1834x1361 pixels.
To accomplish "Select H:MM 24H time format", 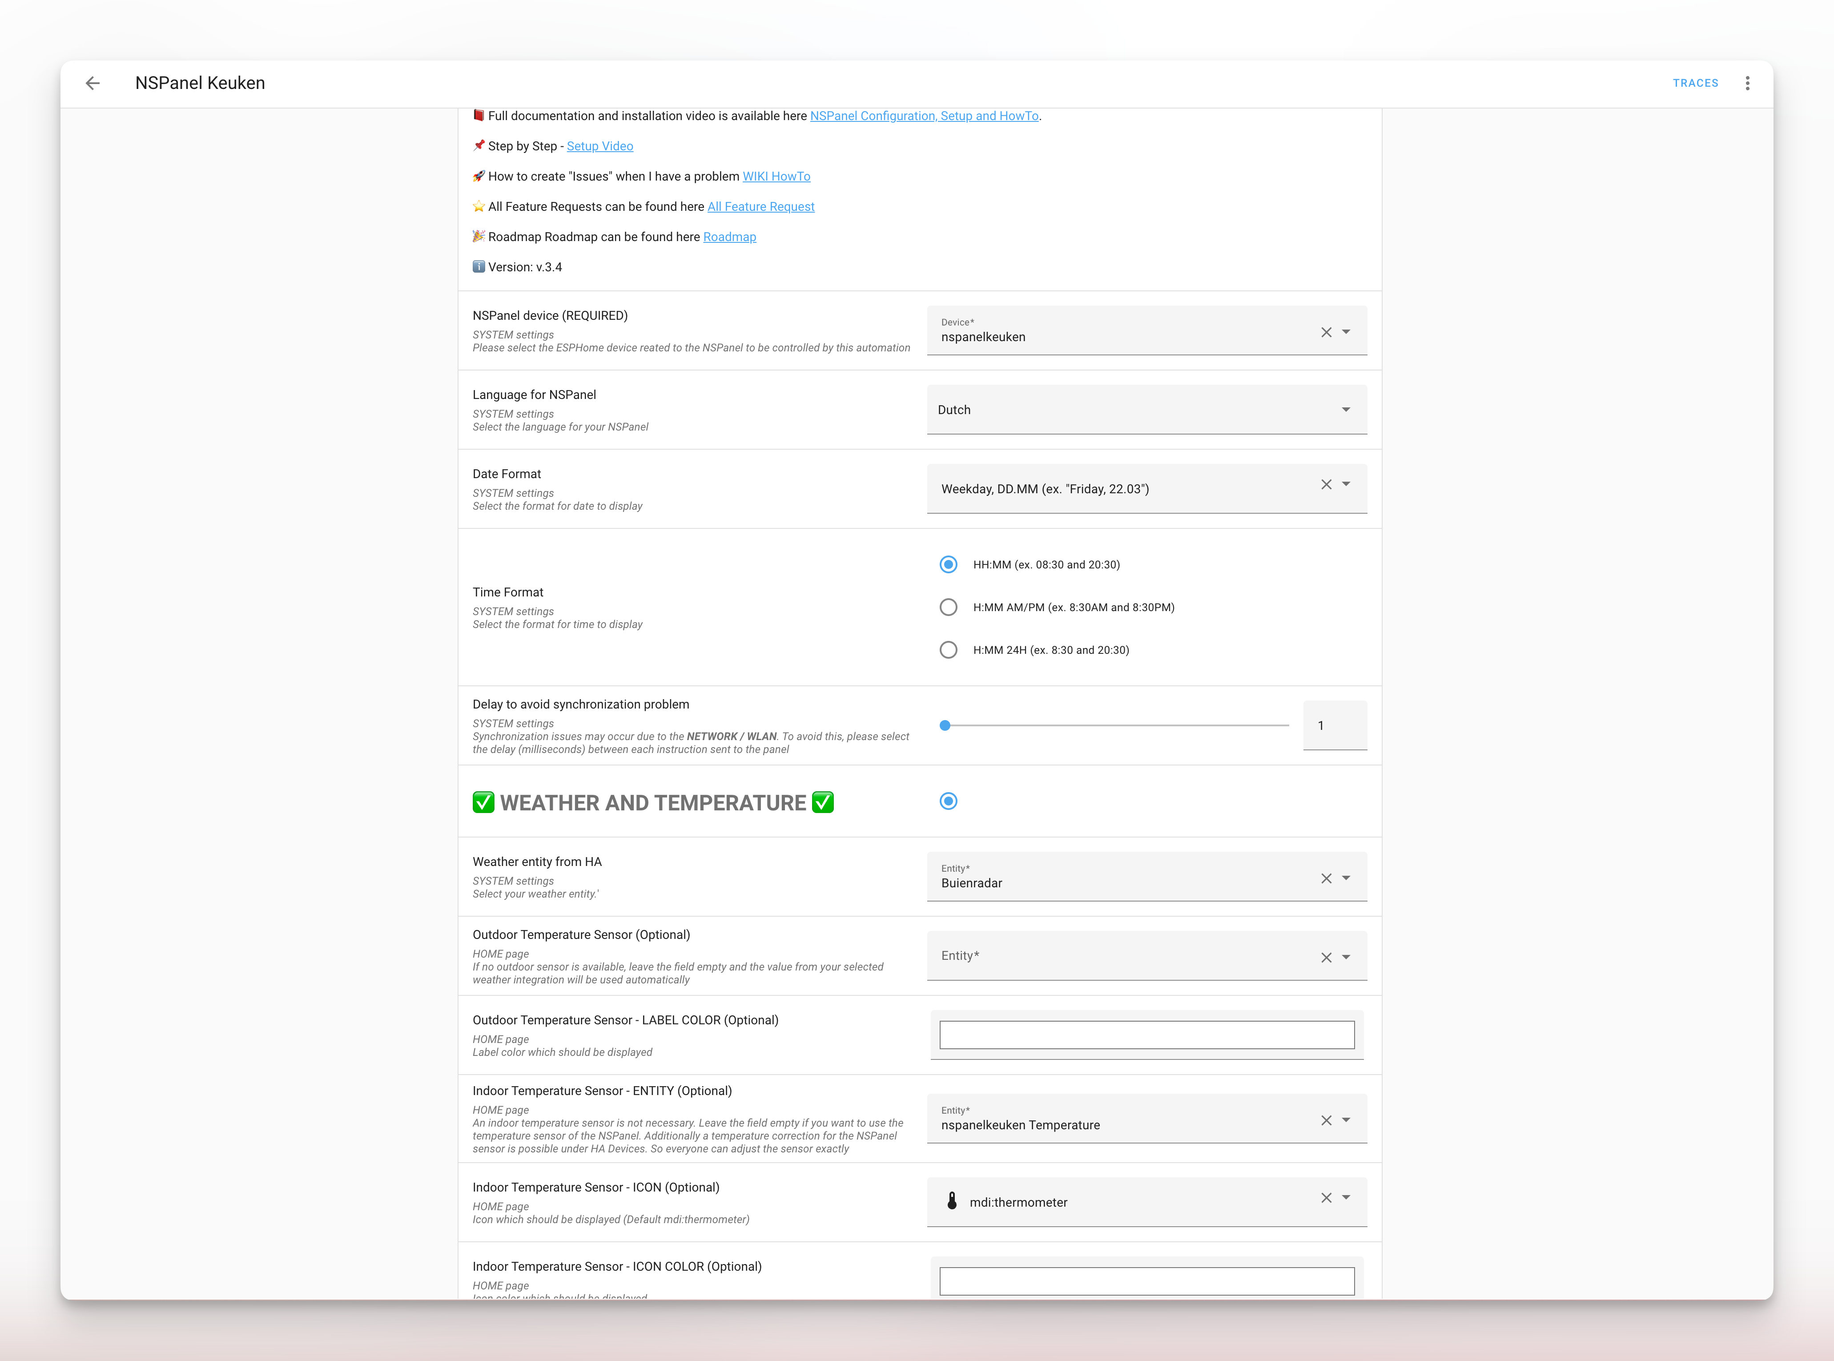I will click(x=948, y=650).
